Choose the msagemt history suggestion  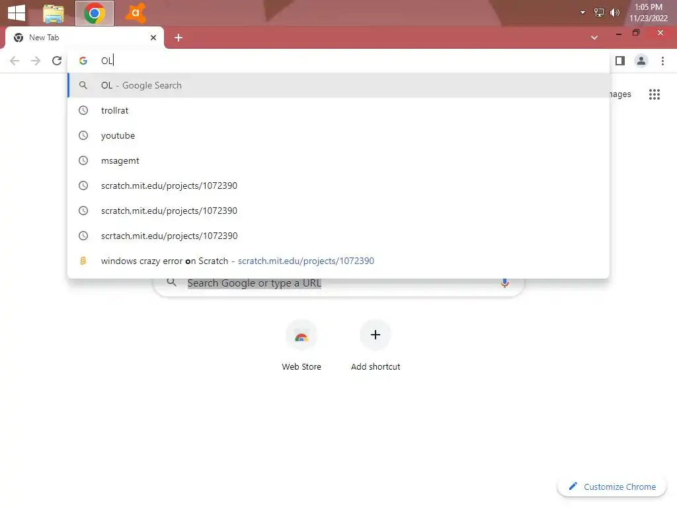coord(338,160)
